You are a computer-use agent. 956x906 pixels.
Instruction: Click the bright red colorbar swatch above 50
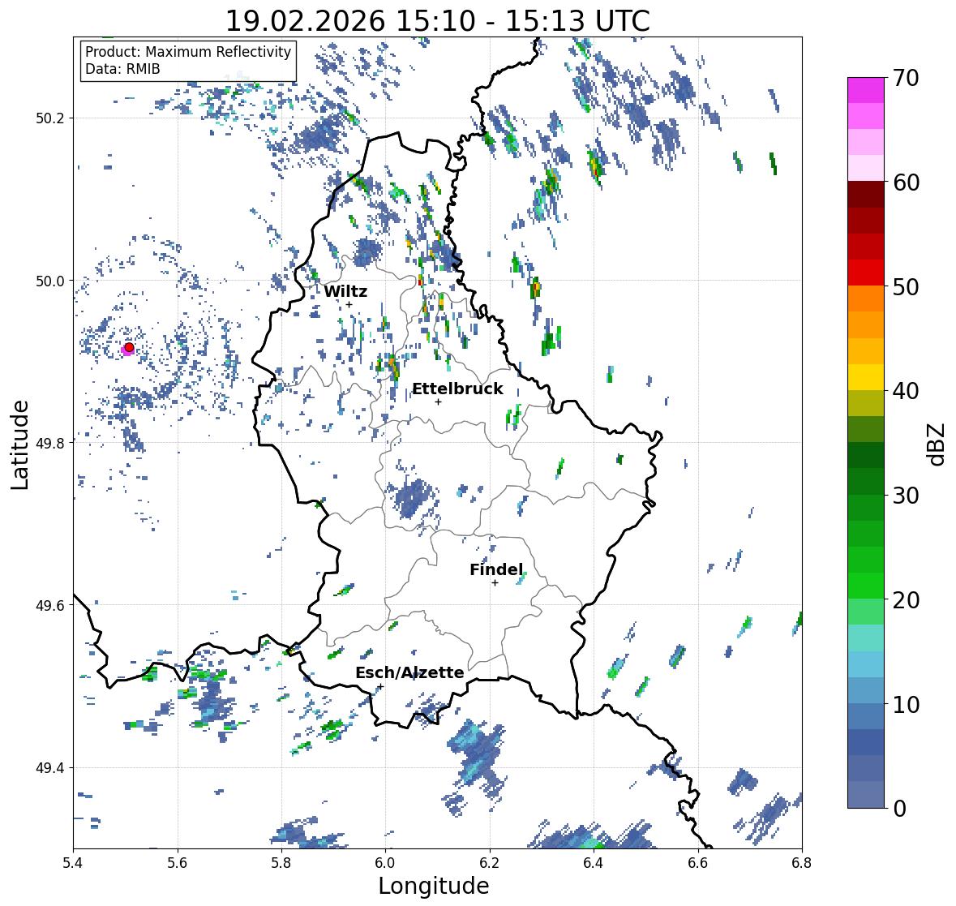click(866, 273)
